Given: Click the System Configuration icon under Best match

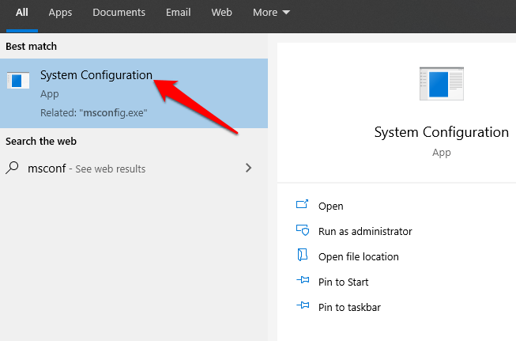Looking at the screenshot, I should (x=17, y=81).
